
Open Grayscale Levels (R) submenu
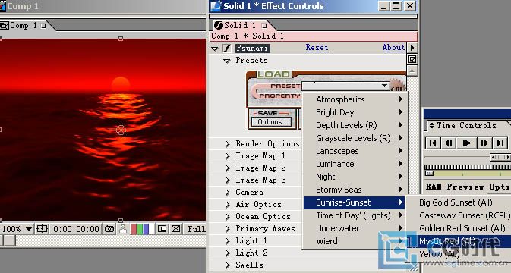click(x=355, y=138)
